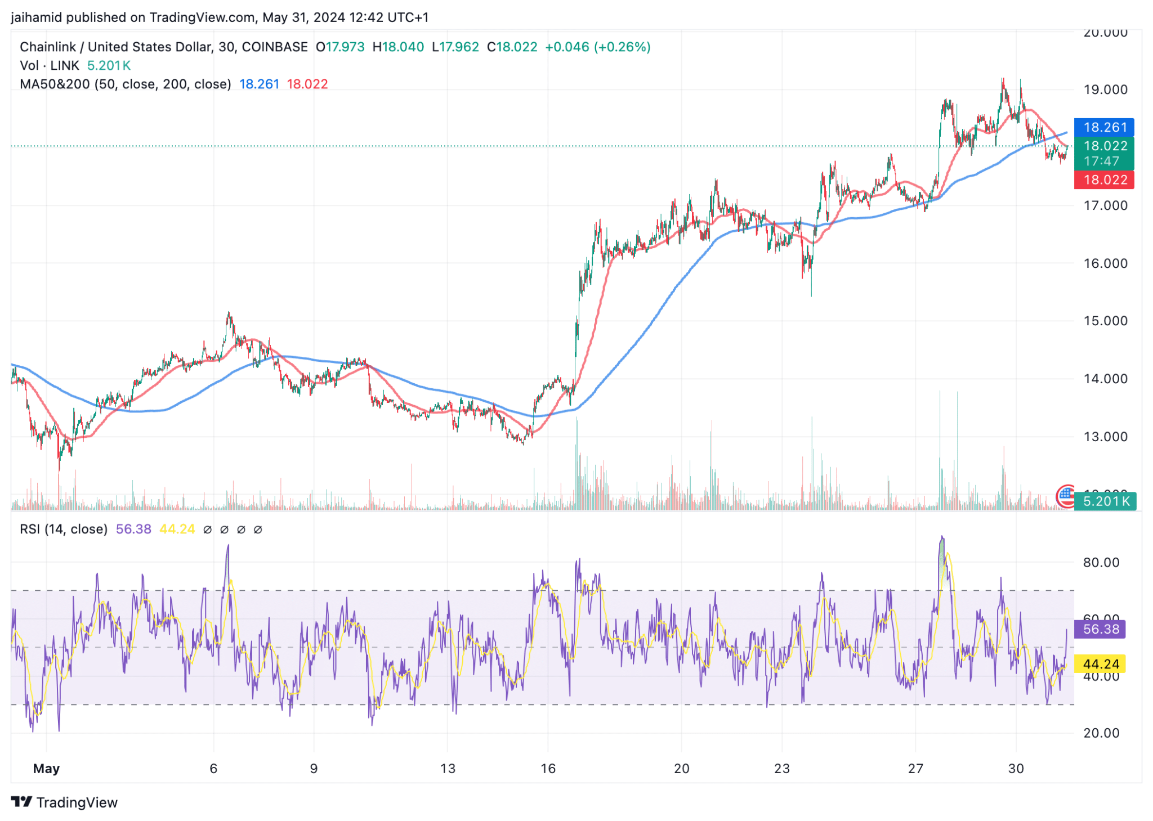
Task: Click the yellow 44.24 RSI axis label
Action: point(1100,664)
